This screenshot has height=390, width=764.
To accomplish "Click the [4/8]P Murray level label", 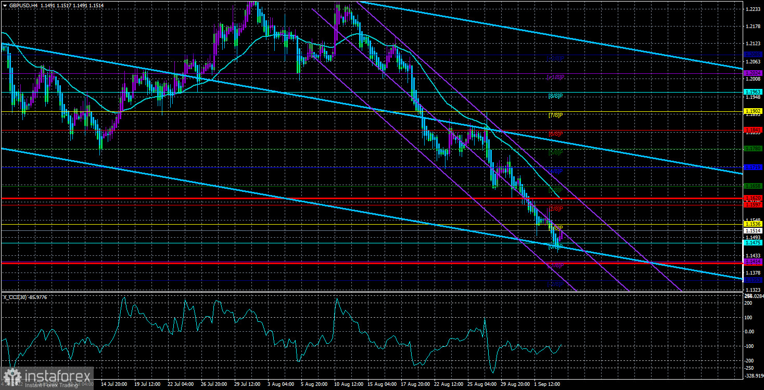I will pos(556,171).
